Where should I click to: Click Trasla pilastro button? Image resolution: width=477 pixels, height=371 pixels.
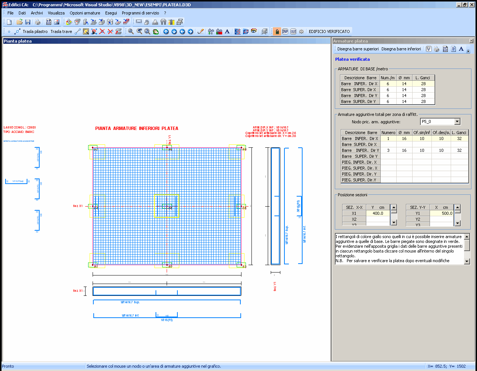[x=35, y=31]
